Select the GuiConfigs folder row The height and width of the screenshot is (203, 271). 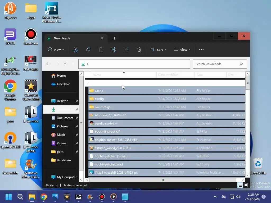point(167,107)
